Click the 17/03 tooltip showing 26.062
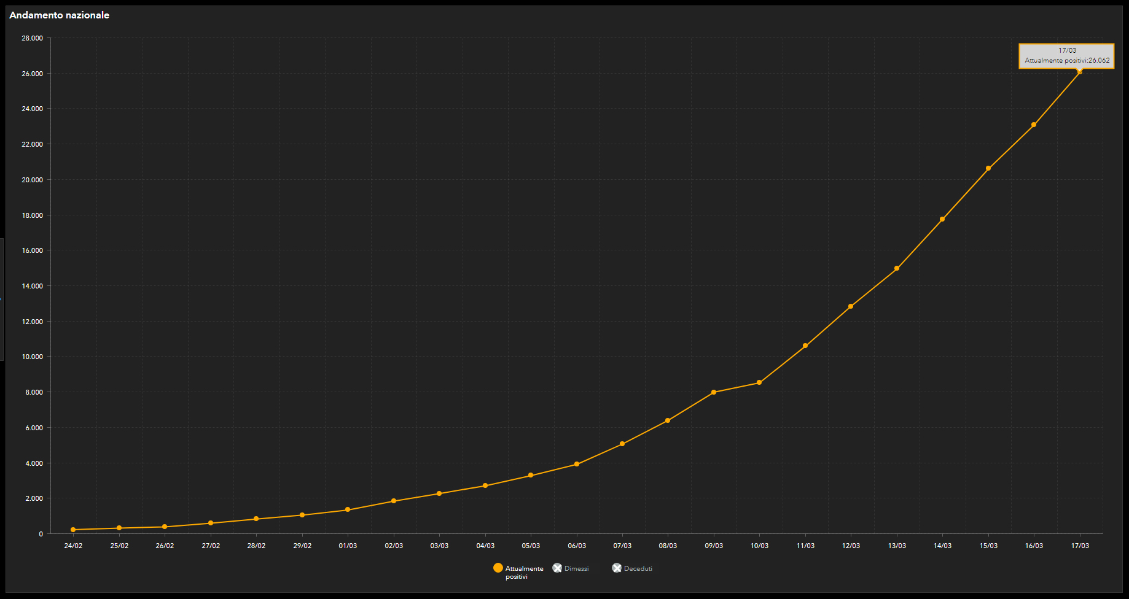 pos(1066,56)
